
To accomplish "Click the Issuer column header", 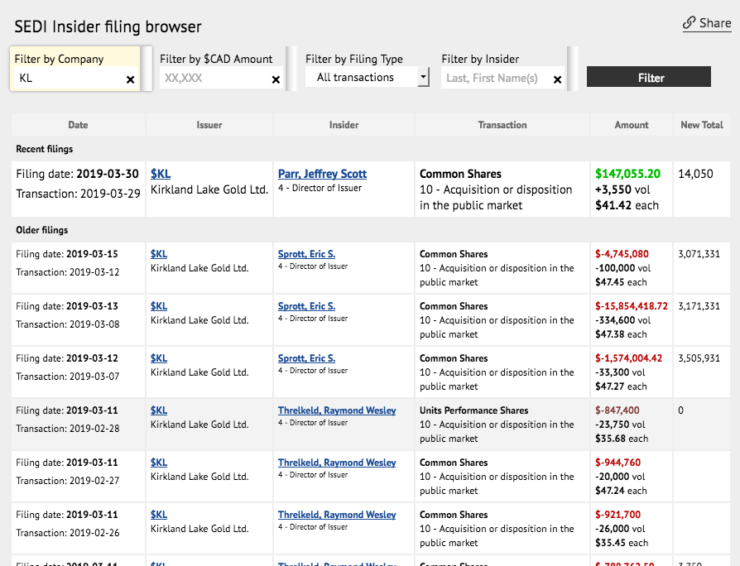I will (209, 125).
